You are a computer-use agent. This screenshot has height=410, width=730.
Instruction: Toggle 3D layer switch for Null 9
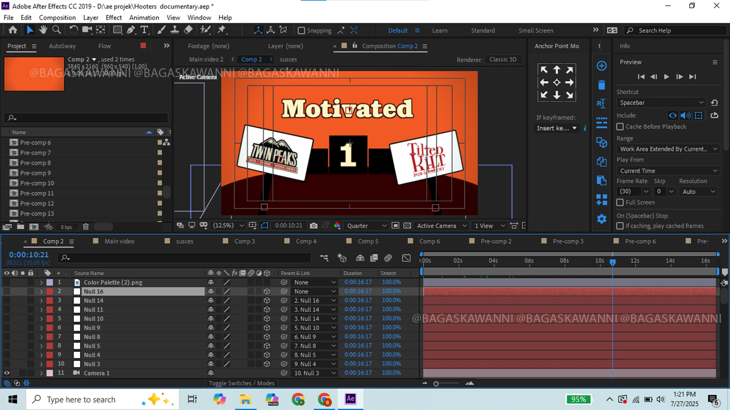(x=267, y=328)
